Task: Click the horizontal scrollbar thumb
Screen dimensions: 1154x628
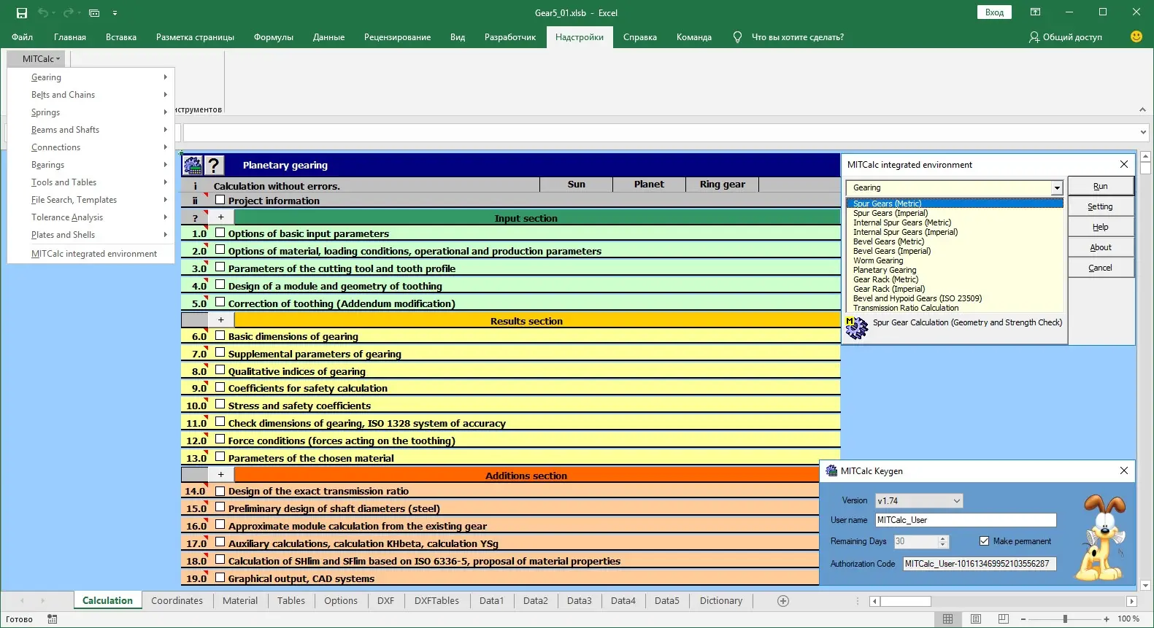Action: [905, 602]
